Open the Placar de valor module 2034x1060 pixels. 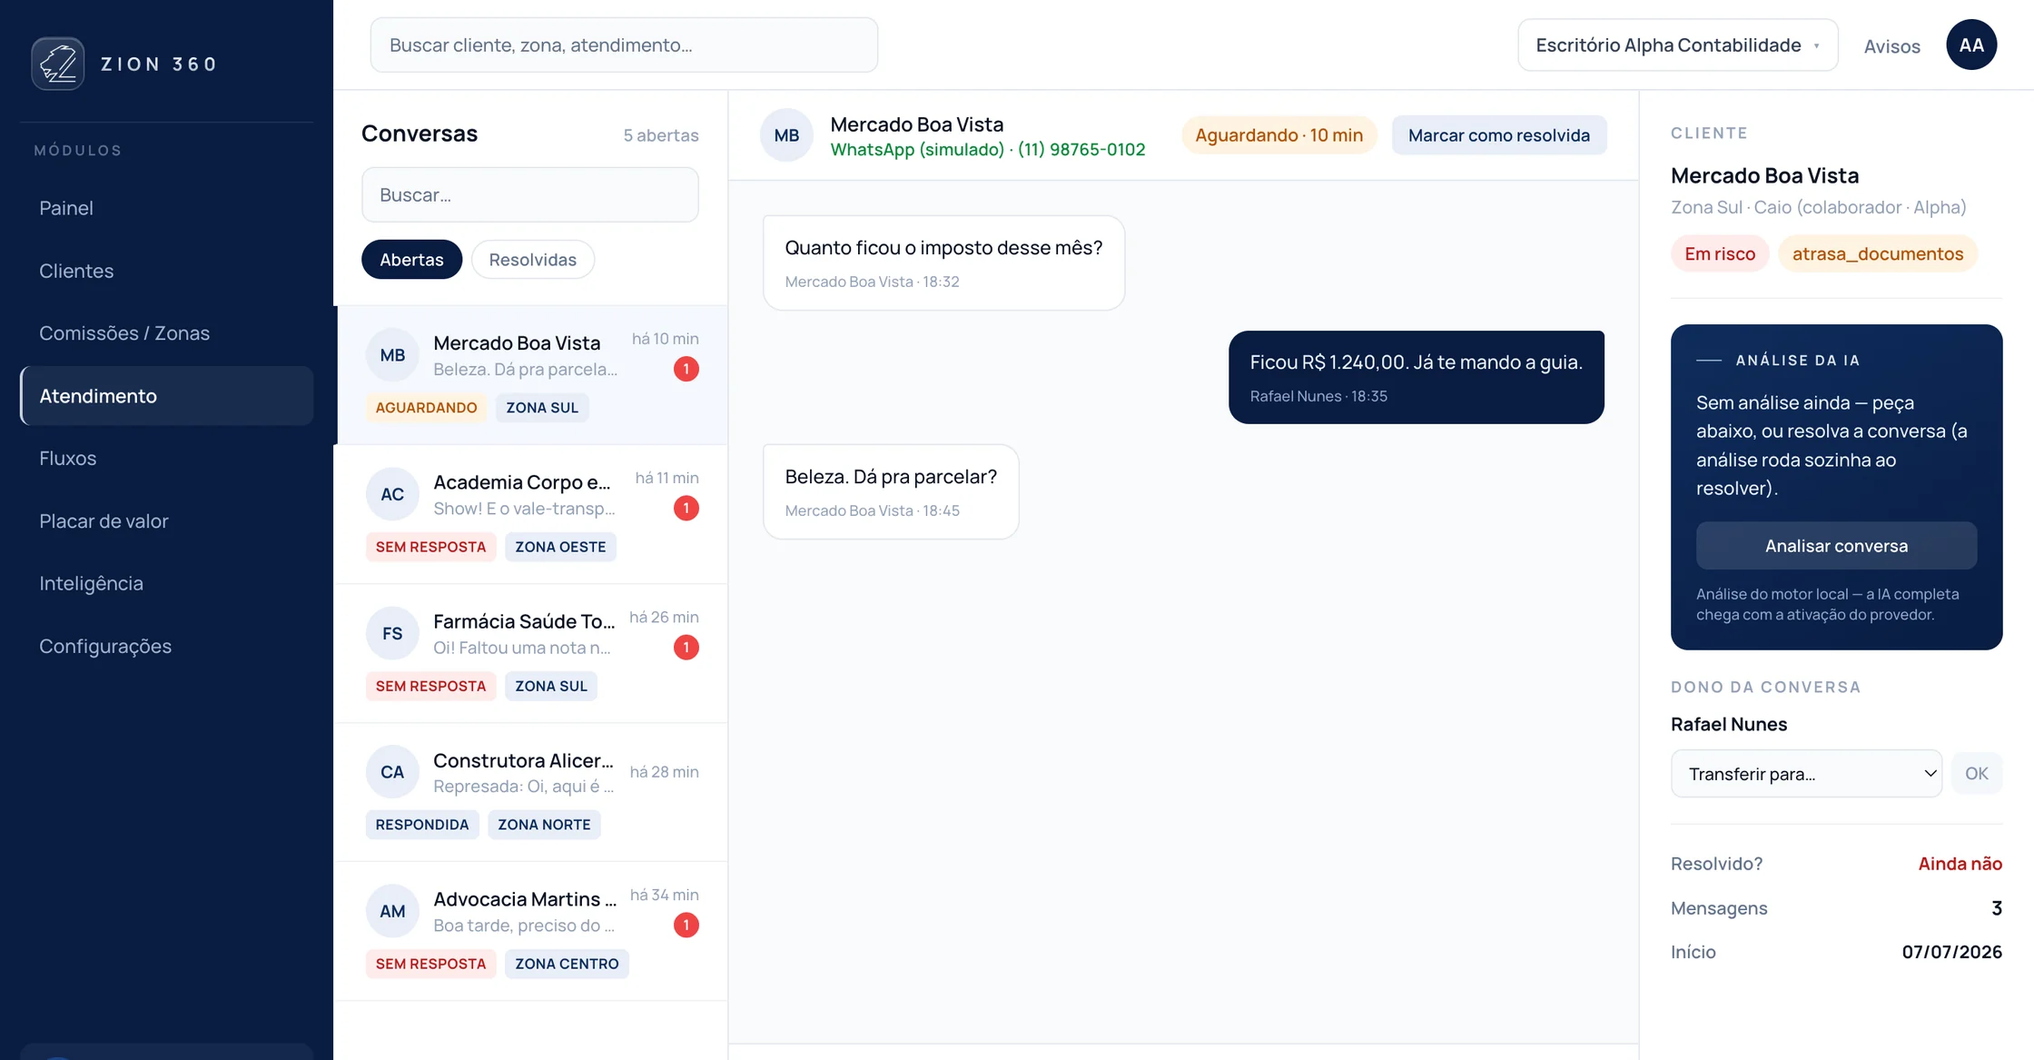104,520
